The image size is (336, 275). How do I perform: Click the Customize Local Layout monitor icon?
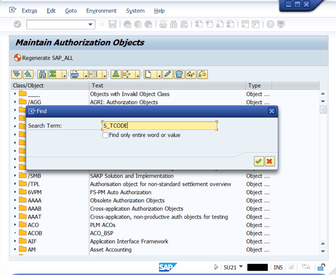click(x=281, y=24)
